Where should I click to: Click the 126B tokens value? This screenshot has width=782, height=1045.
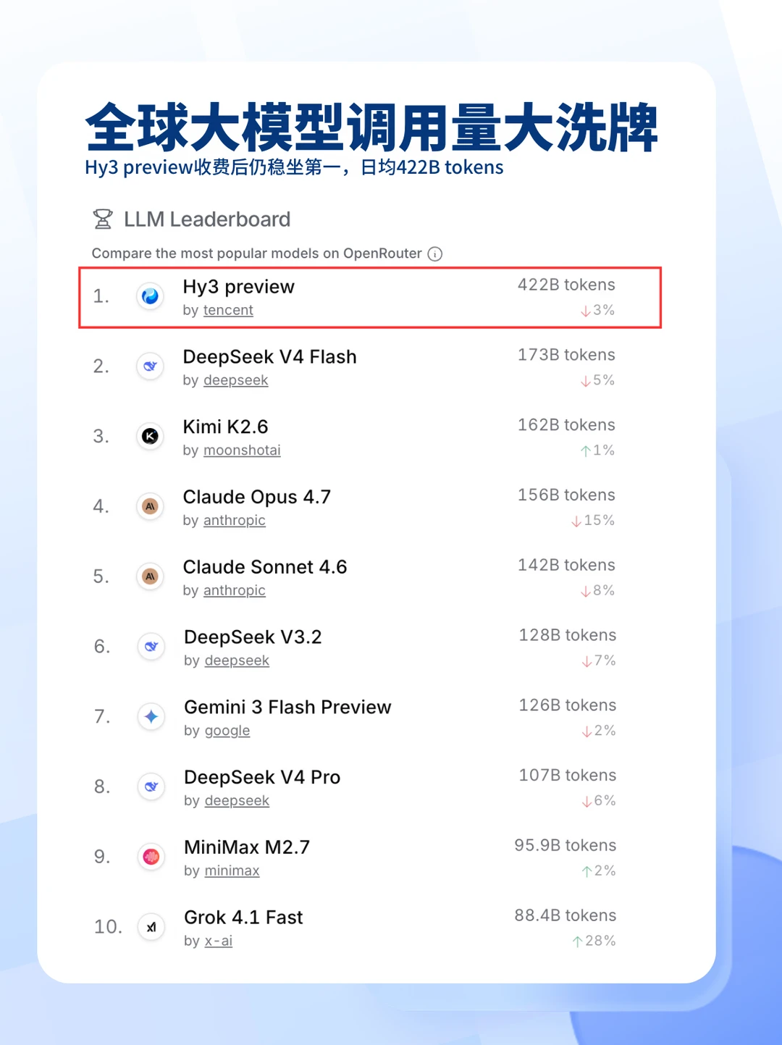[x=568, y=705]
